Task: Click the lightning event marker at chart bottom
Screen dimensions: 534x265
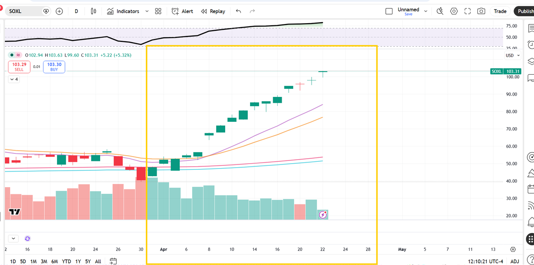Action: (x=323, y=215)
